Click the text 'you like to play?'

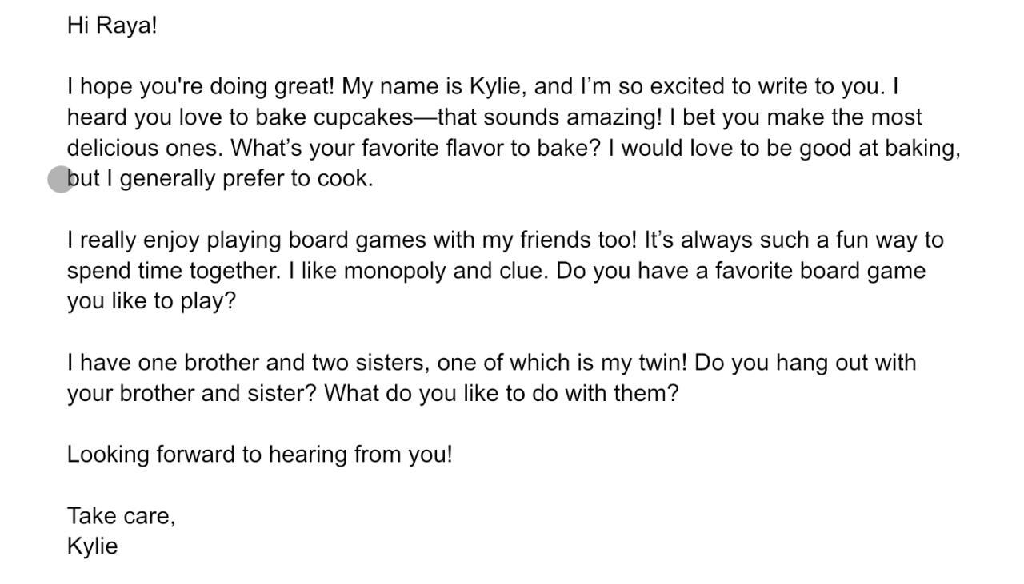[151, 302]
